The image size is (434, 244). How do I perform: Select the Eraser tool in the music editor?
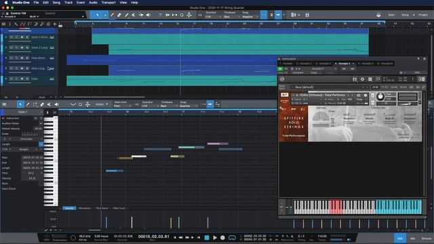42,104
